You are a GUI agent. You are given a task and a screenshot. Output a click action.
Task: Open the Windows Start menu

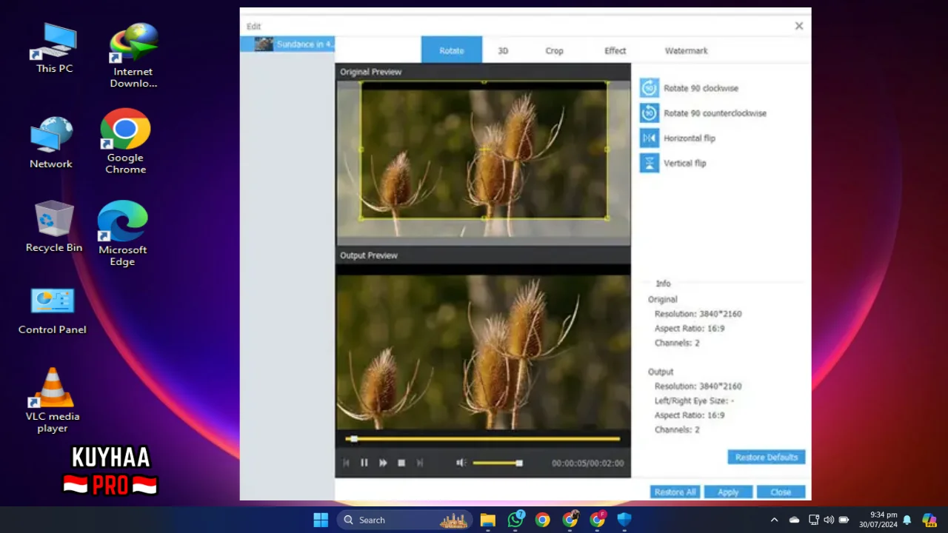pos(321,520)
